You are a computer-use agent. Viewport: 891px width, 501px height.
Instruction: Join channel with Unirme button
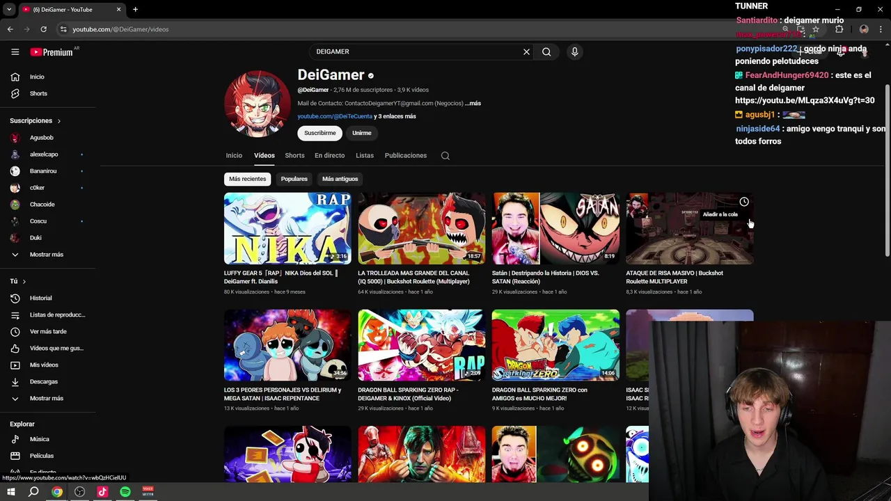coord(362,133)
